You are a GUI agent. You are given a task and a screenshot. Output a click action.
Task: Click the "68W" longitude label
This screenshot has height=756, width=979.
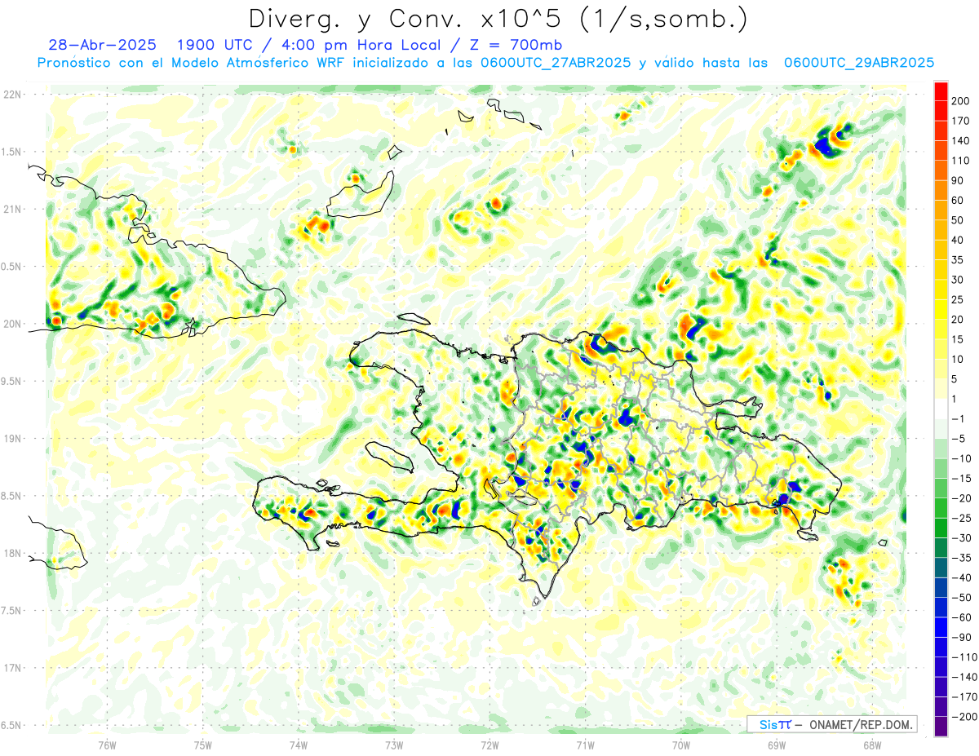(871, 745)
